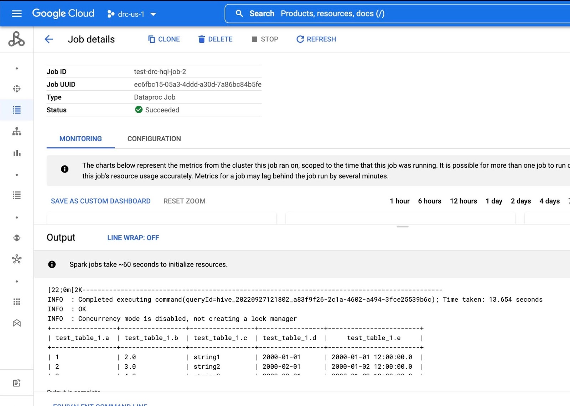570x406 pixels.
Task: Click the CLONE button
Action: point(164,39)
